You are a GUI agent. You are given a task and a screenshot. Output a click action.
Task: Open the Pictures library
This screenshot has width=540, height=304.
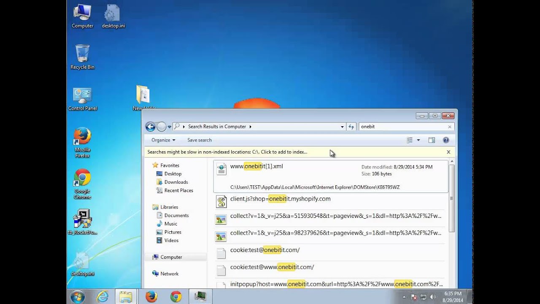[173, 232]
